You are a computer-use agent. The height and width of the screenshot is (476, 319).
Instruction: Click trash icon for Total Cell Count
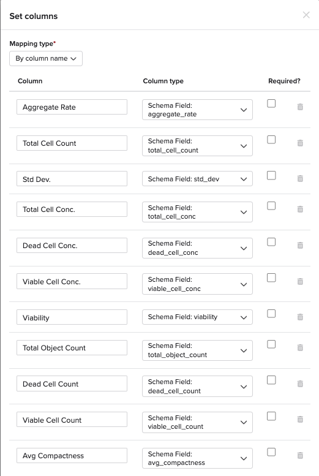click(x=300, y=143)
